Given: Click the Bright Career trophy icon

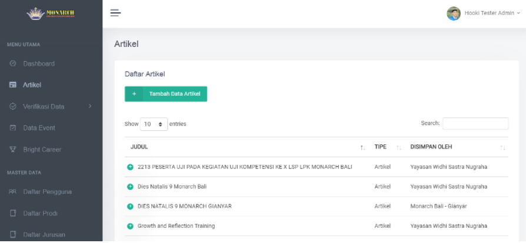Looking at the screenshot, I should click(x=13, y=150).
